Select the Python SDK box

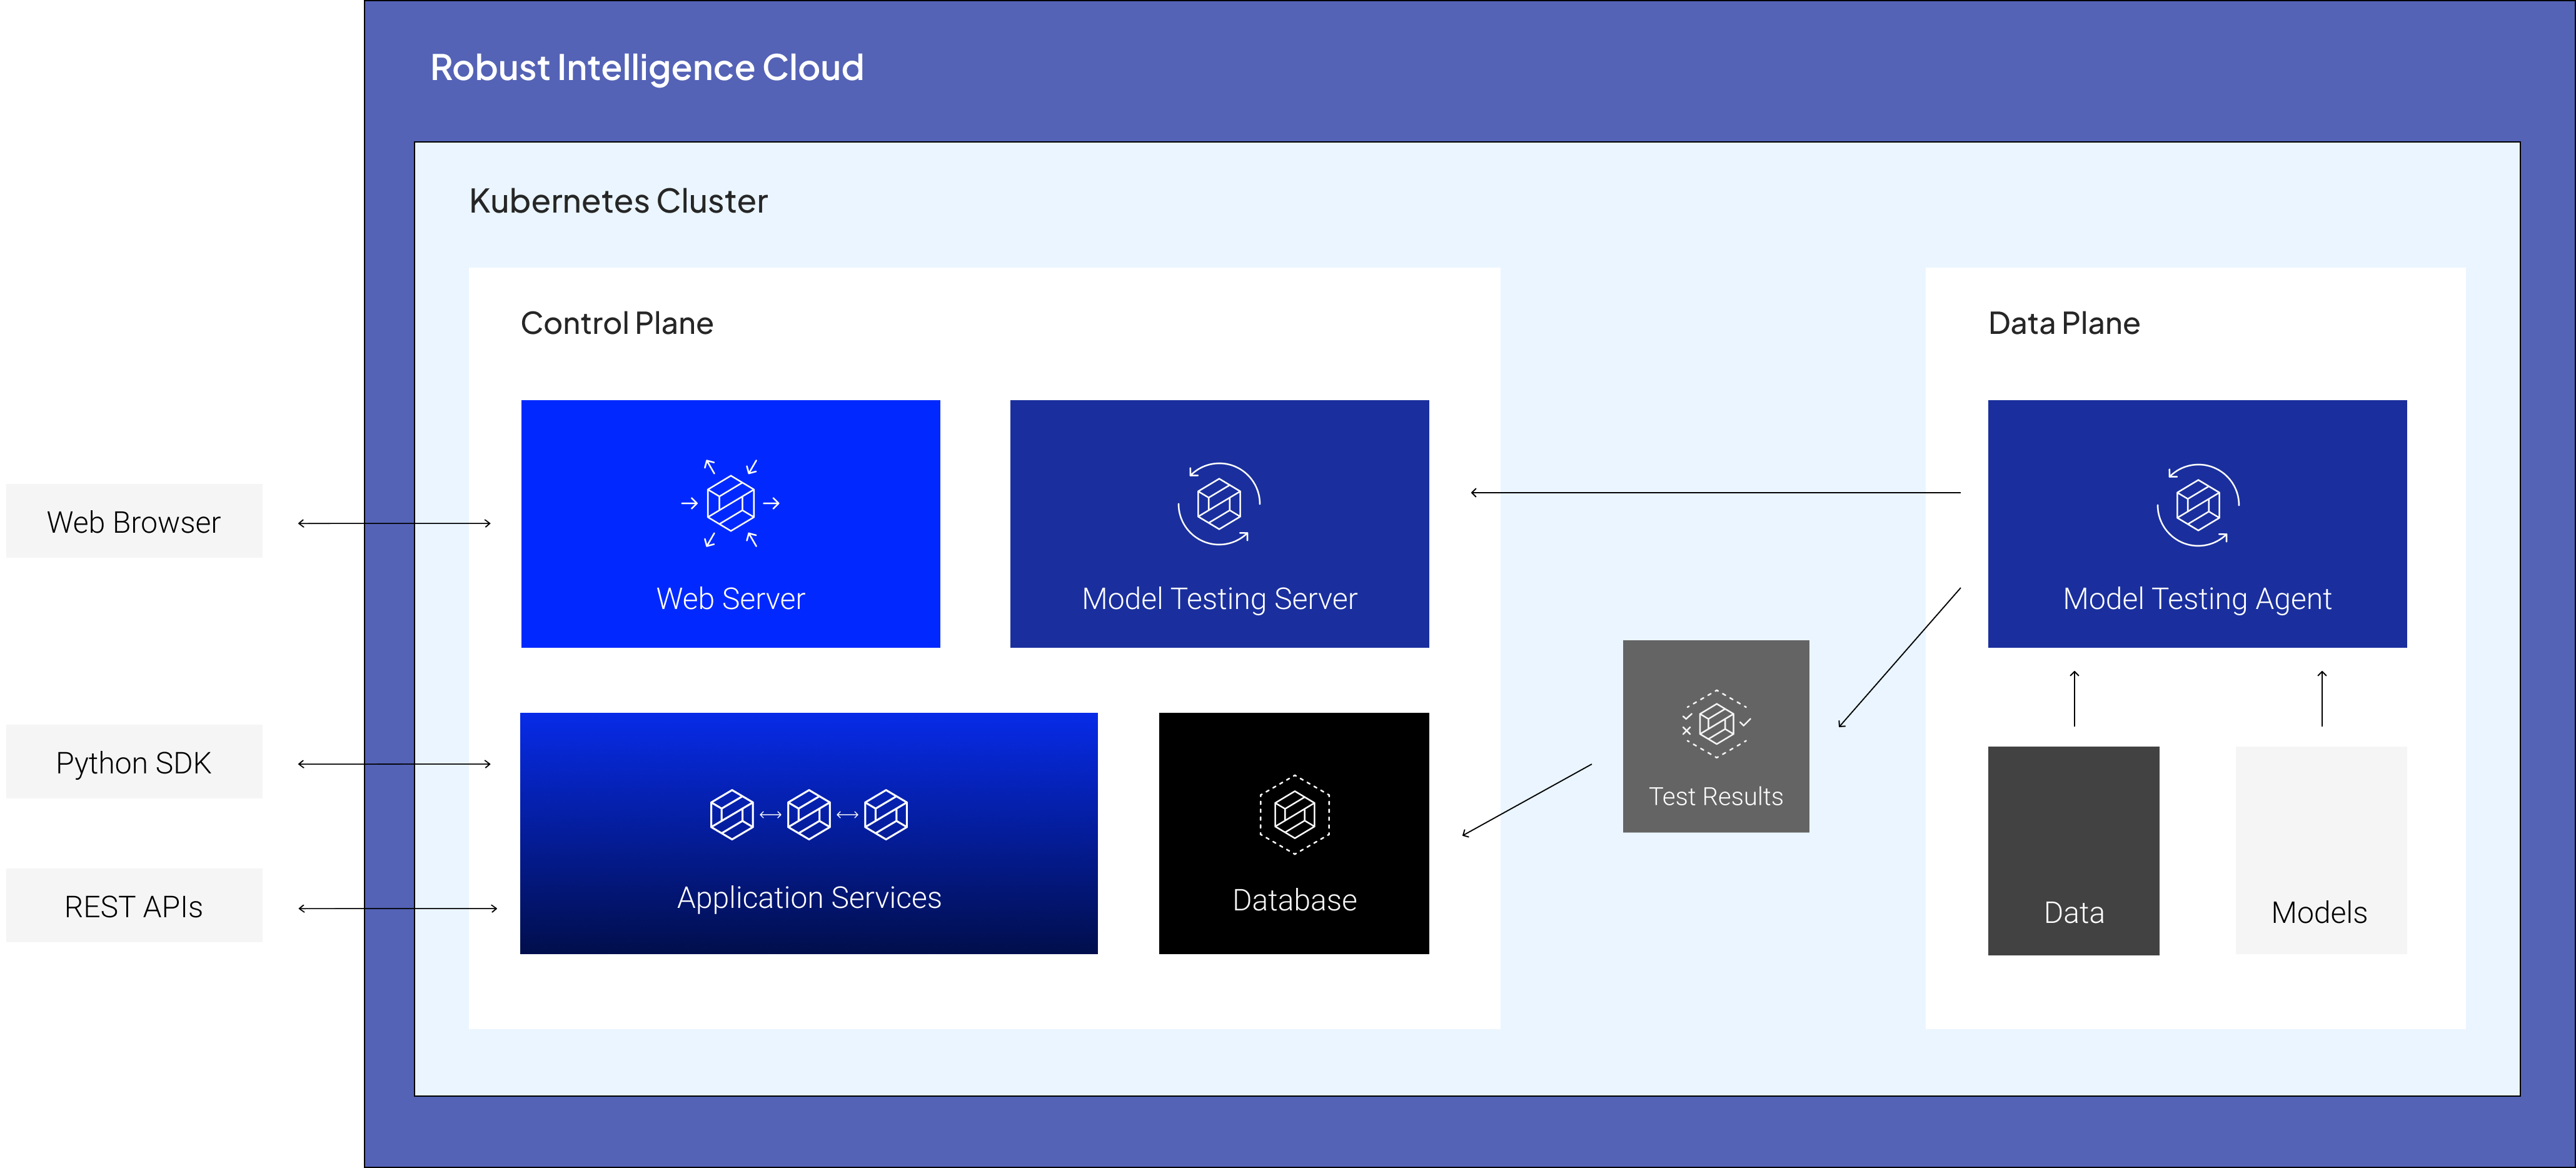134,762
